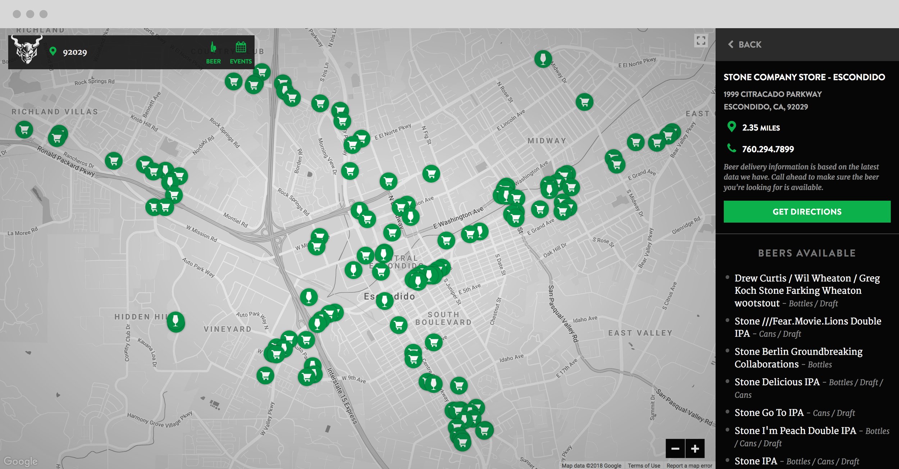Click the 2.35 miles distance pin icon
The height and width of the screenshot is (469, 899).
tap(731, 127)
